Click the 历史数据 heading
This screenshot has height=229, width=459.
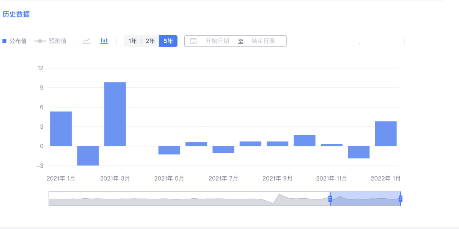tap(16, 14)
